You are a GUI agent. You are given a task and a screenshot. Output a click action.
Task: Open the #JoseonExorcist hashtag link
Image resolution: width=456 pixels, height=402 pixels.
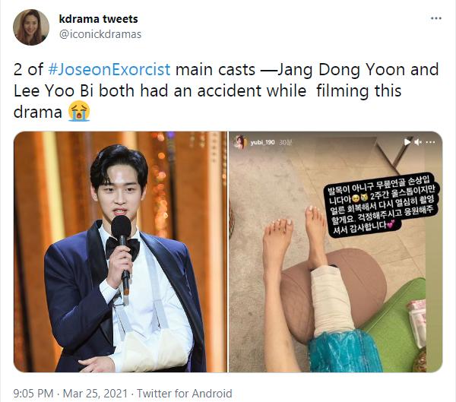(109, 69)
